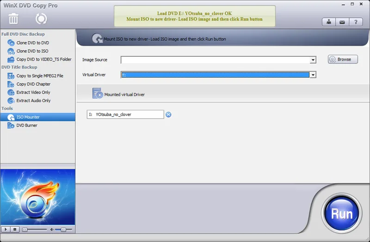Open the Virtual Driver dropdown list
370x242 pixels.
(313, 75)
